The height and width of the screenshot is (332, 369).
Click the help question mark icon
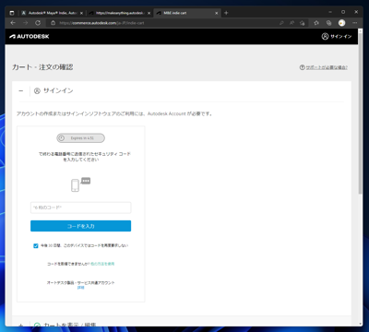tap(303, 67)
